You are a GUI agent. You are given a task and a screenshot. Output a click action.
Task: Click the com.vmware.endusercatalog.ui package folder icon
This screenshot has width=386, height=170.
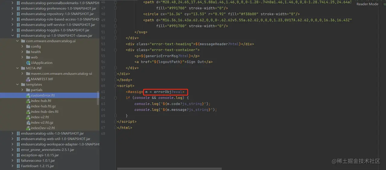pos(23,41)
